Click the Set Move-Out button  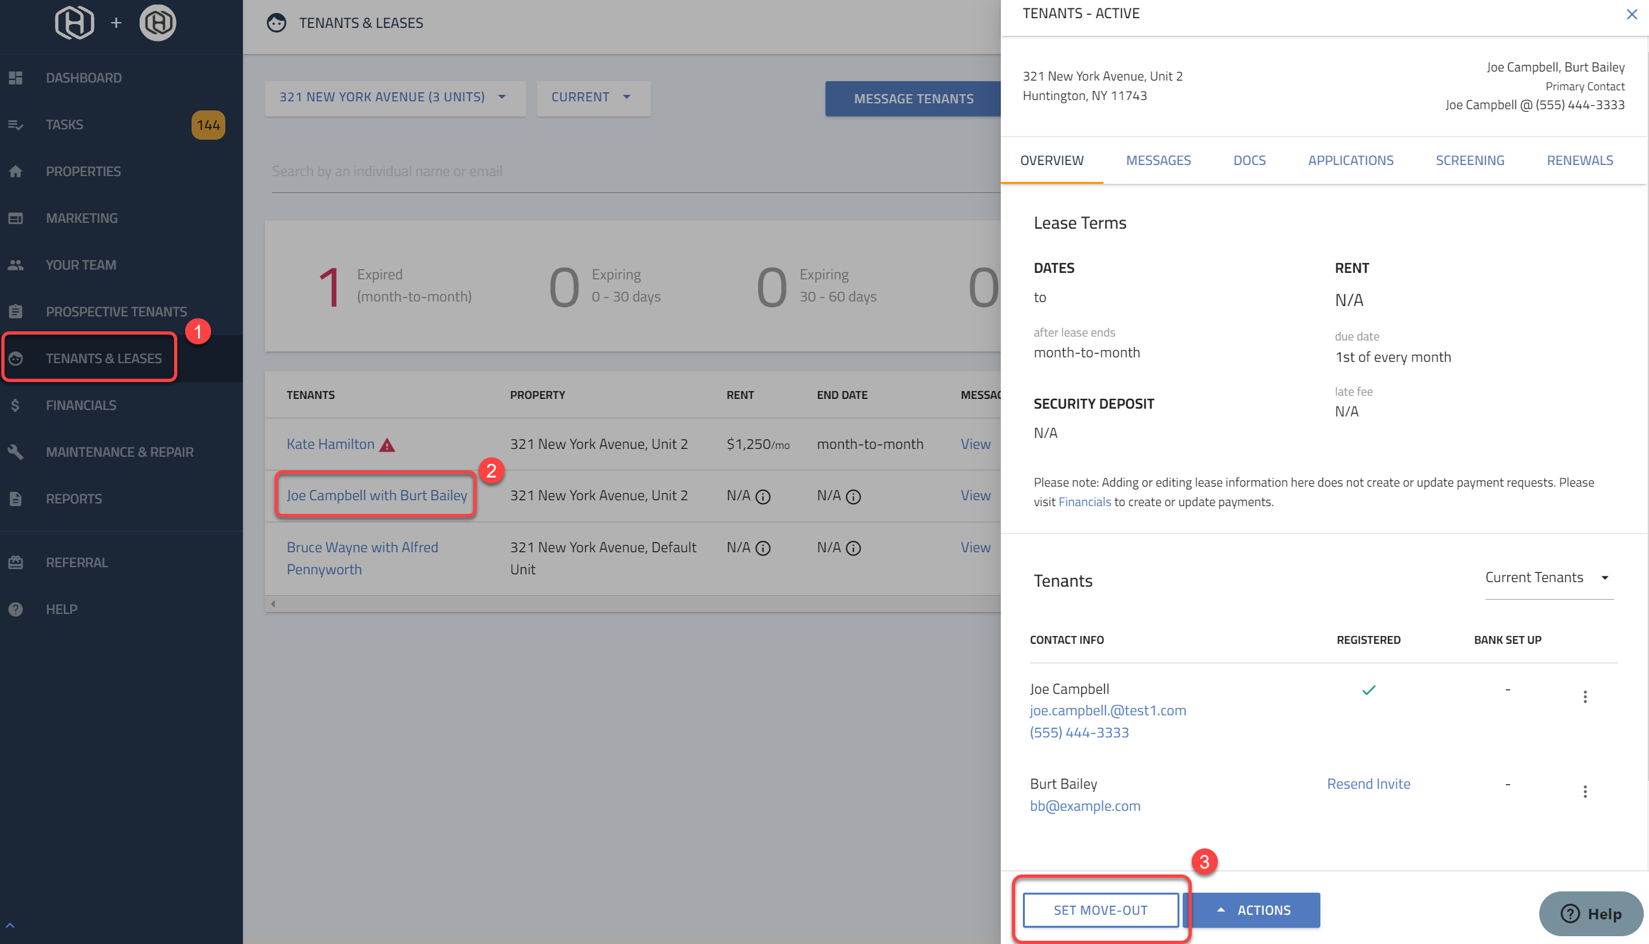1100,910
